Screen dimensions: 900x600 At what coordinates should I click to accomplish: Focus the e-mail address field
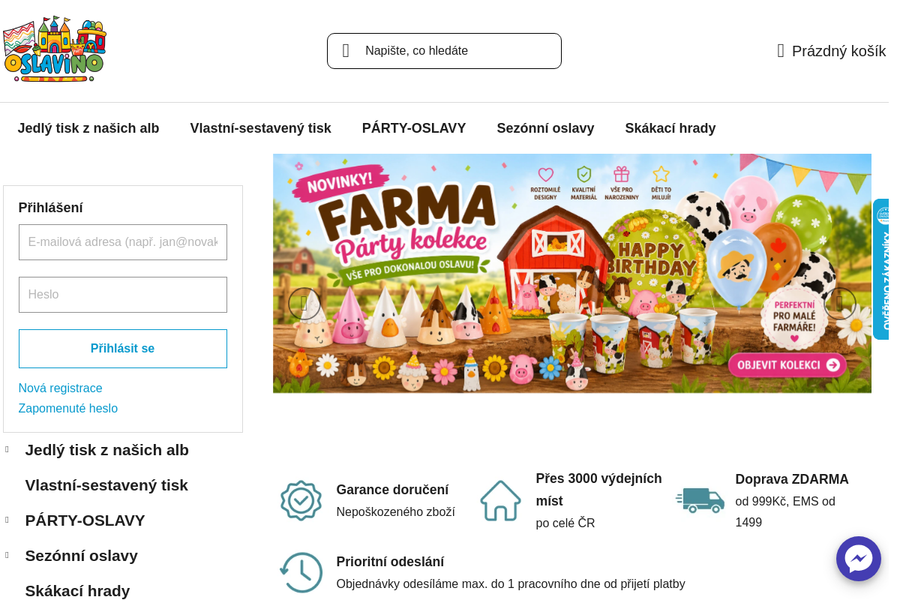click(123, 242)
